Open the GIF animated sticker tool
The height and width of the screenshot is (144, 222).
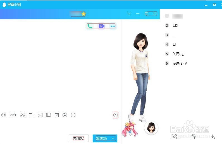[13, 115]
